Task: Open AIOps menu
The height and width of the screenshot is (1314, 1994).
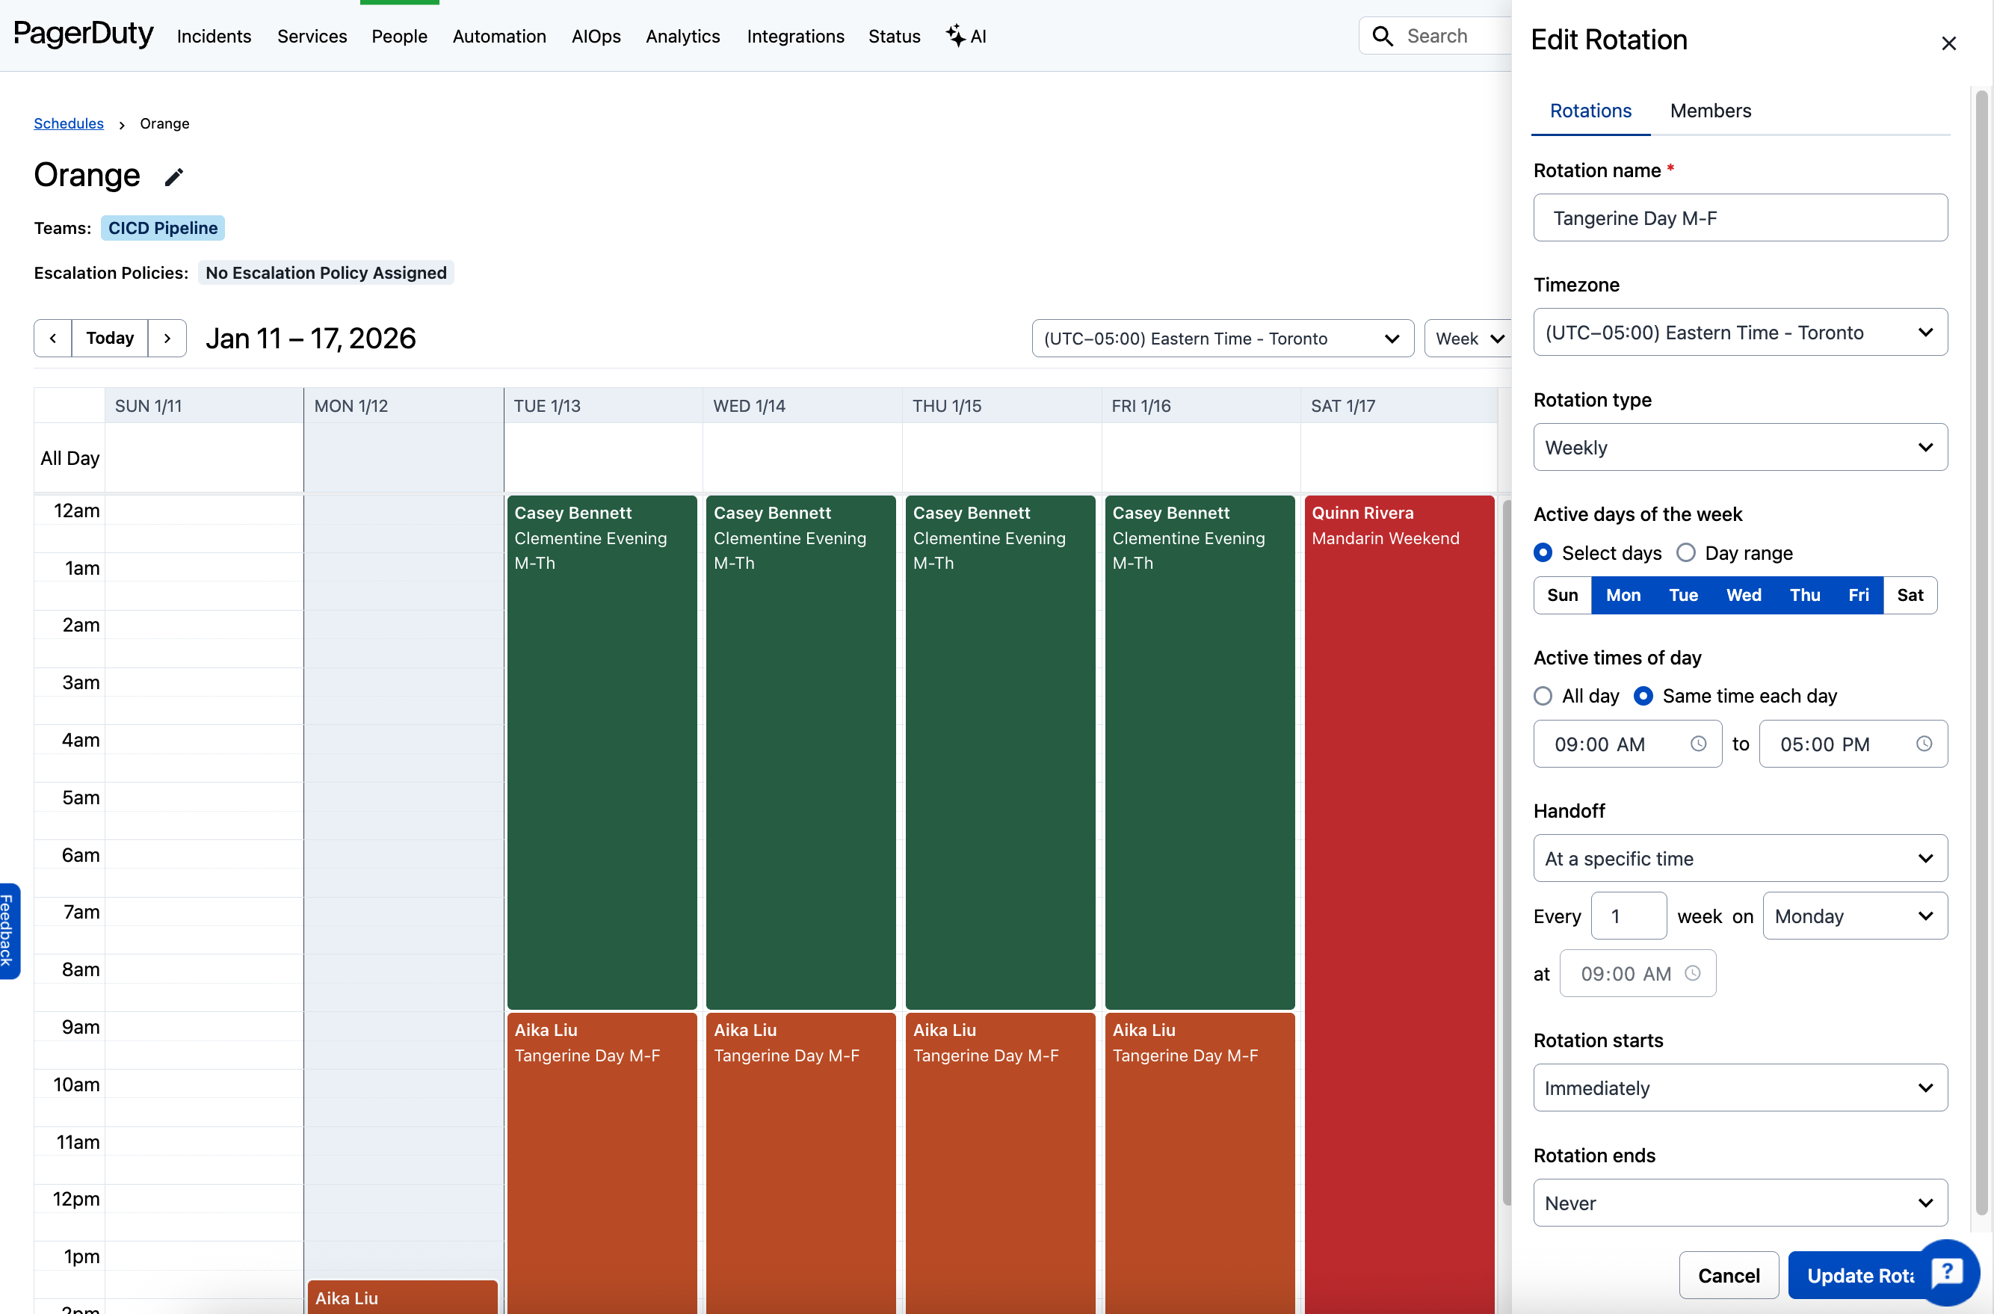Action: point(596,36)
